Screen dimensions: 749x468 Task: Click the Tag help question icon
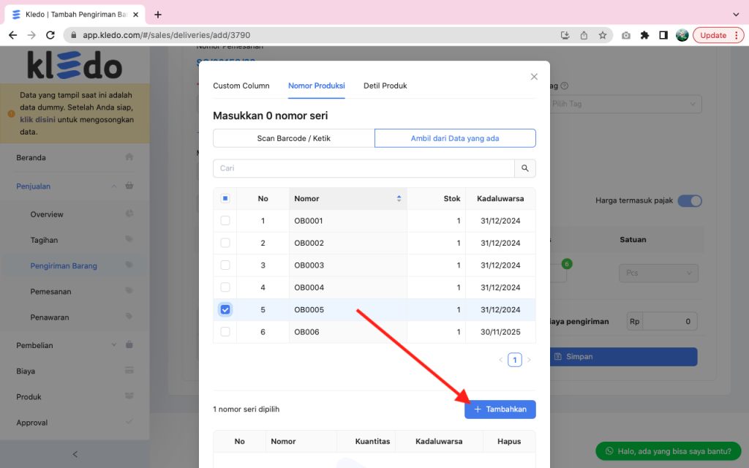tap(564, 86)
